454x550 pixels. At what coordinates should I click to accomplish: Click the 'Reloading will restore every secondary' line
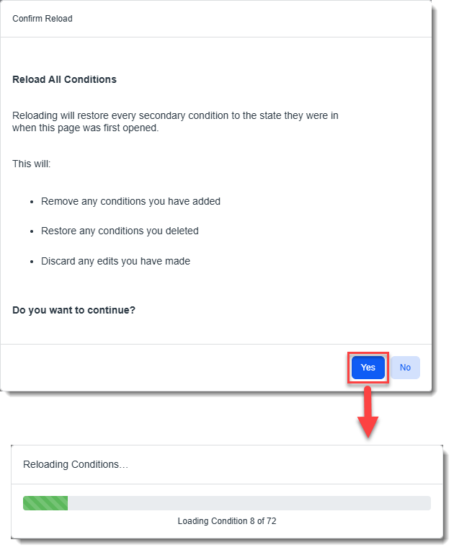pos(175,115)
